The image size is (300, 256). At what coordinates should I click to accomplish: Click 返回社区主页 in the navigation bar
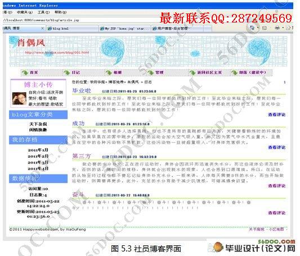[209, 72]
